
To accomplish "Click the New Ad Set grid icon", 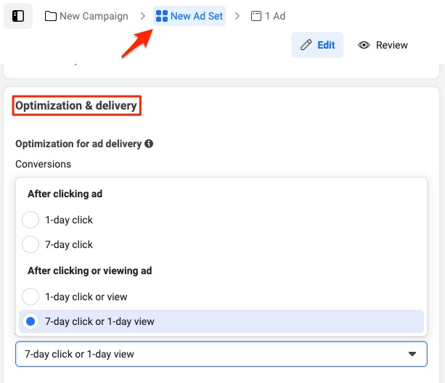I will pos(162,16).
